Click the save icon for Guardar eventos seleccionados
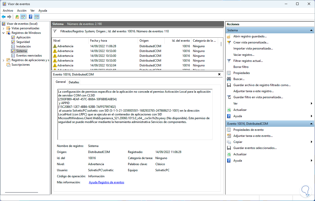The width and height of the screenshot is (315, 201). tap(229, 148)
